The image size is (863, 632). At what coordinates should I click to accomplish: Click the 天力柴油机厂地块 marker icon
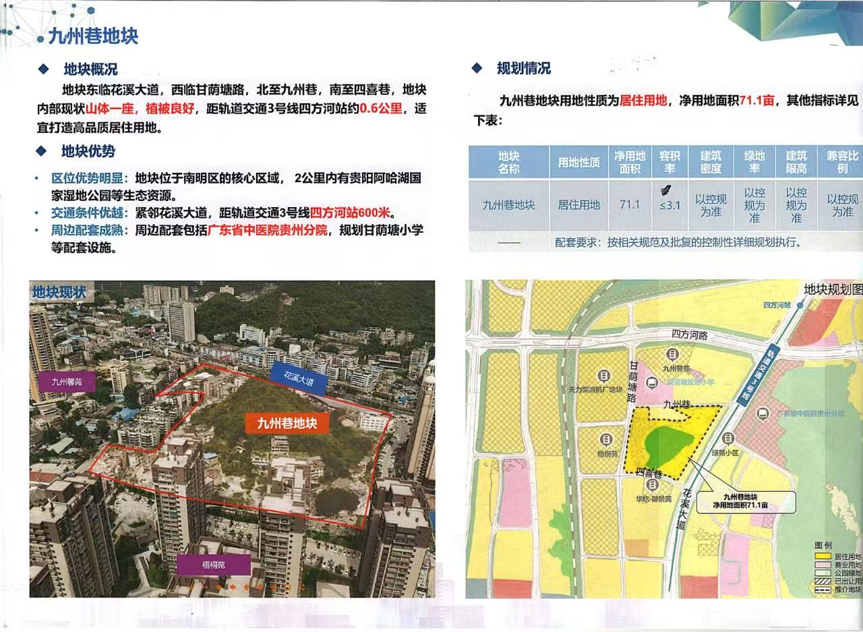605,376
